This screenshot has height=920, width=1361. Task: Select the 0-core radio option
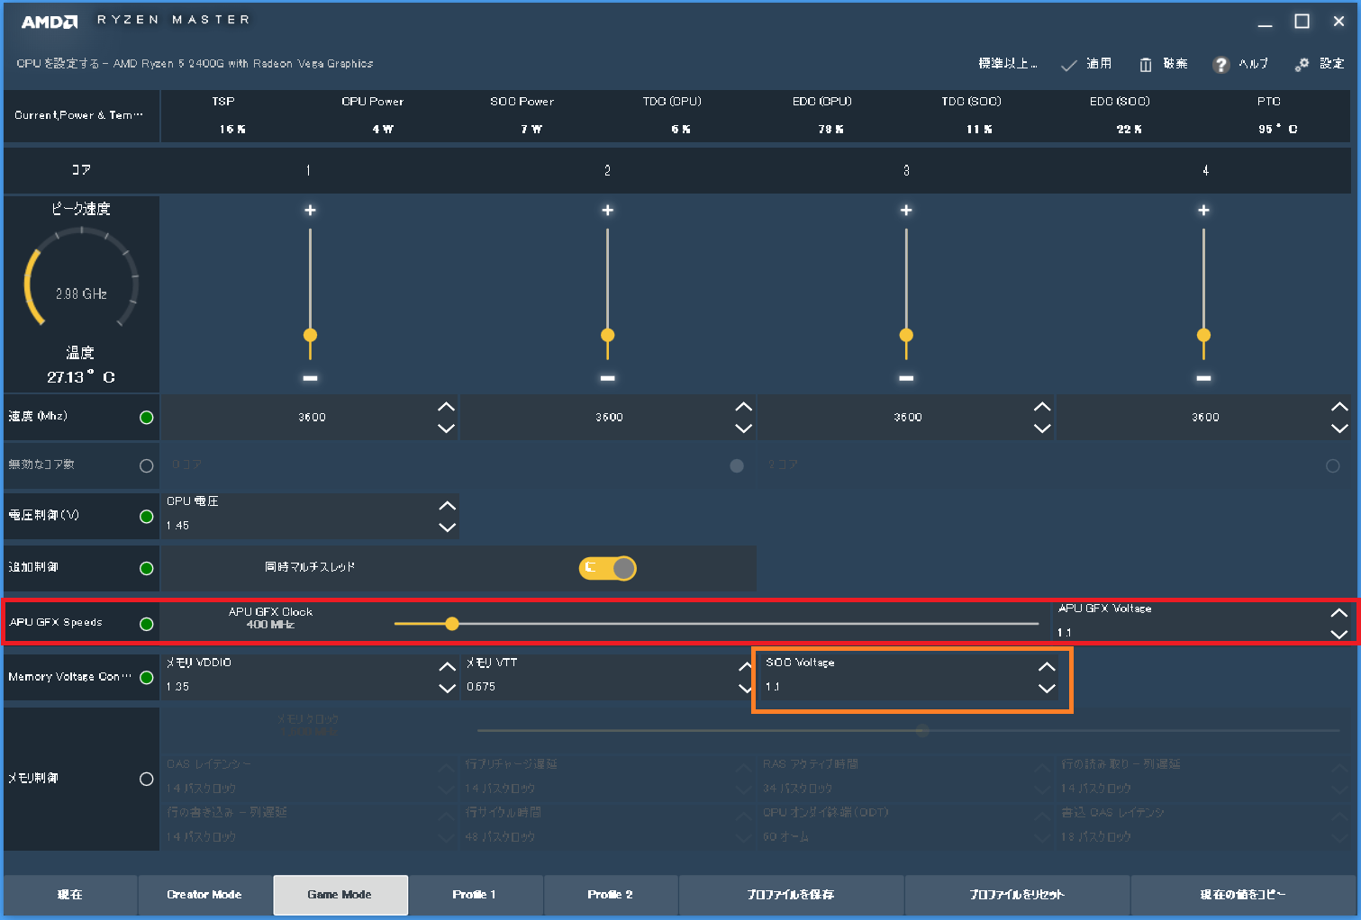coord(737,466)
